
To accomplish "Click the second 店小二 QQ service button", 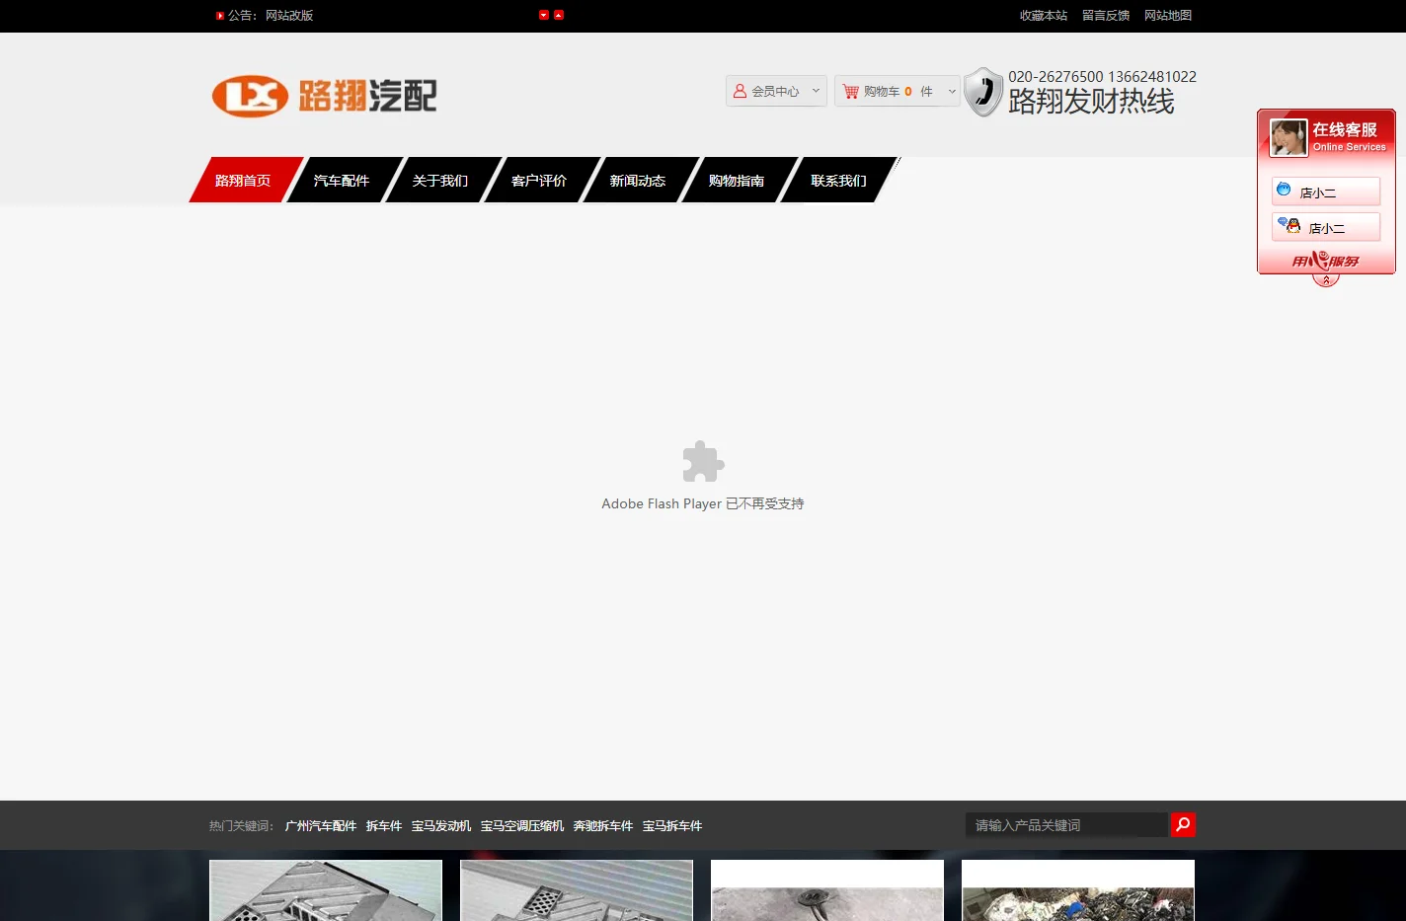I will click(x=1326, y=227).
